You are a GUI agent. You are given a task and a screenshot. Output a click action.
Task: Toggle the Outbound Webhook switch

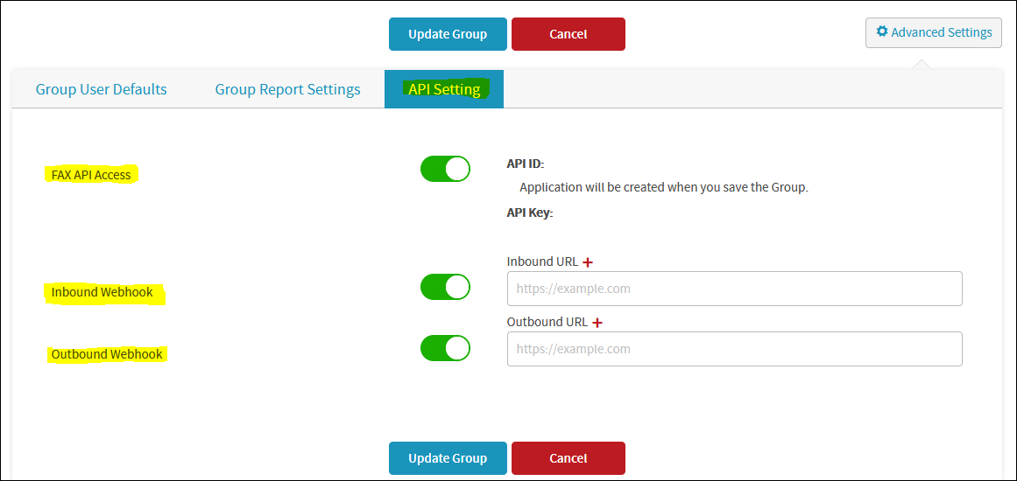(445, 348)
